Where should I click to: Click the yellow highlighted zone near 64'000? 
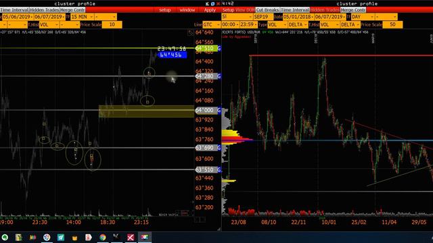(x=146, y=111)
